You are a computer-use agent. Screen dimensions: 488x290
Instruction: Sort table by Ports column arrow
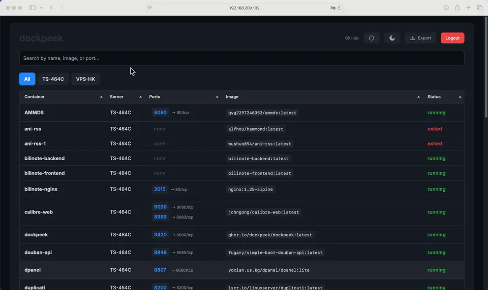coord(217,97)
